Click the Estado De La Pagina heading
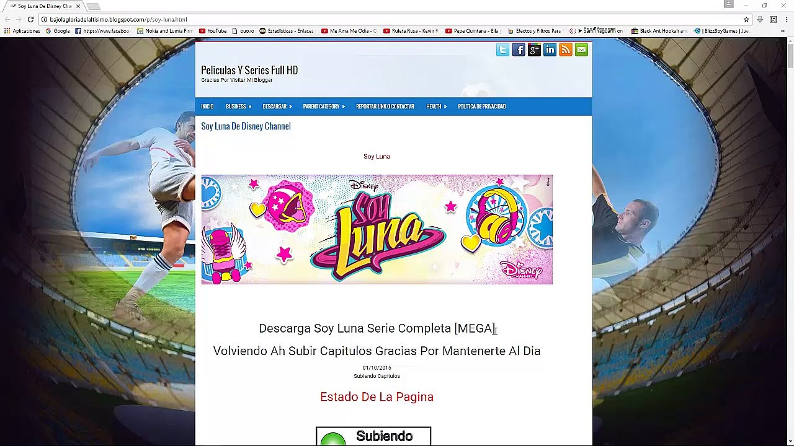 [x=377, y=397]
